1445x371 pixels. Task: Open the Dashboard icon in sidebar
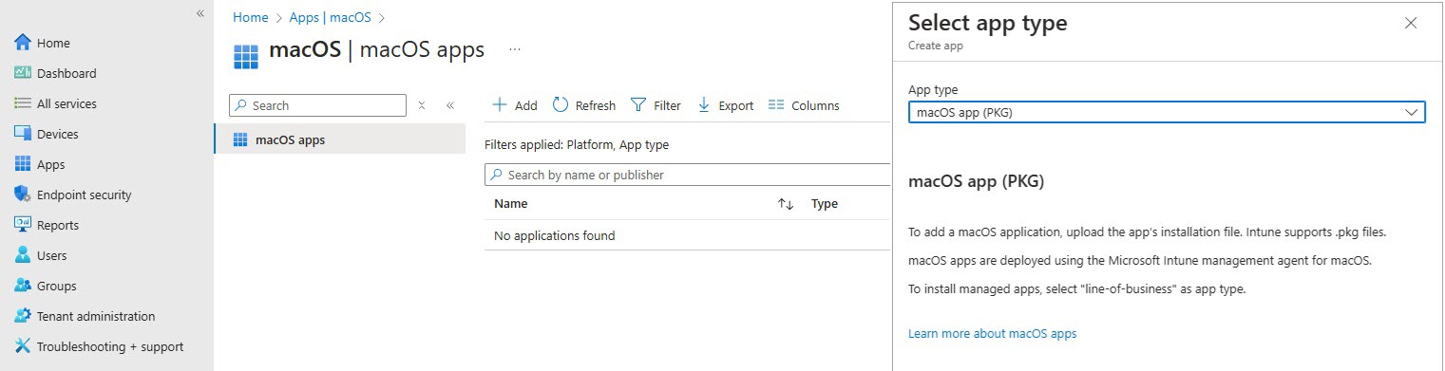(x=24, y=73)
